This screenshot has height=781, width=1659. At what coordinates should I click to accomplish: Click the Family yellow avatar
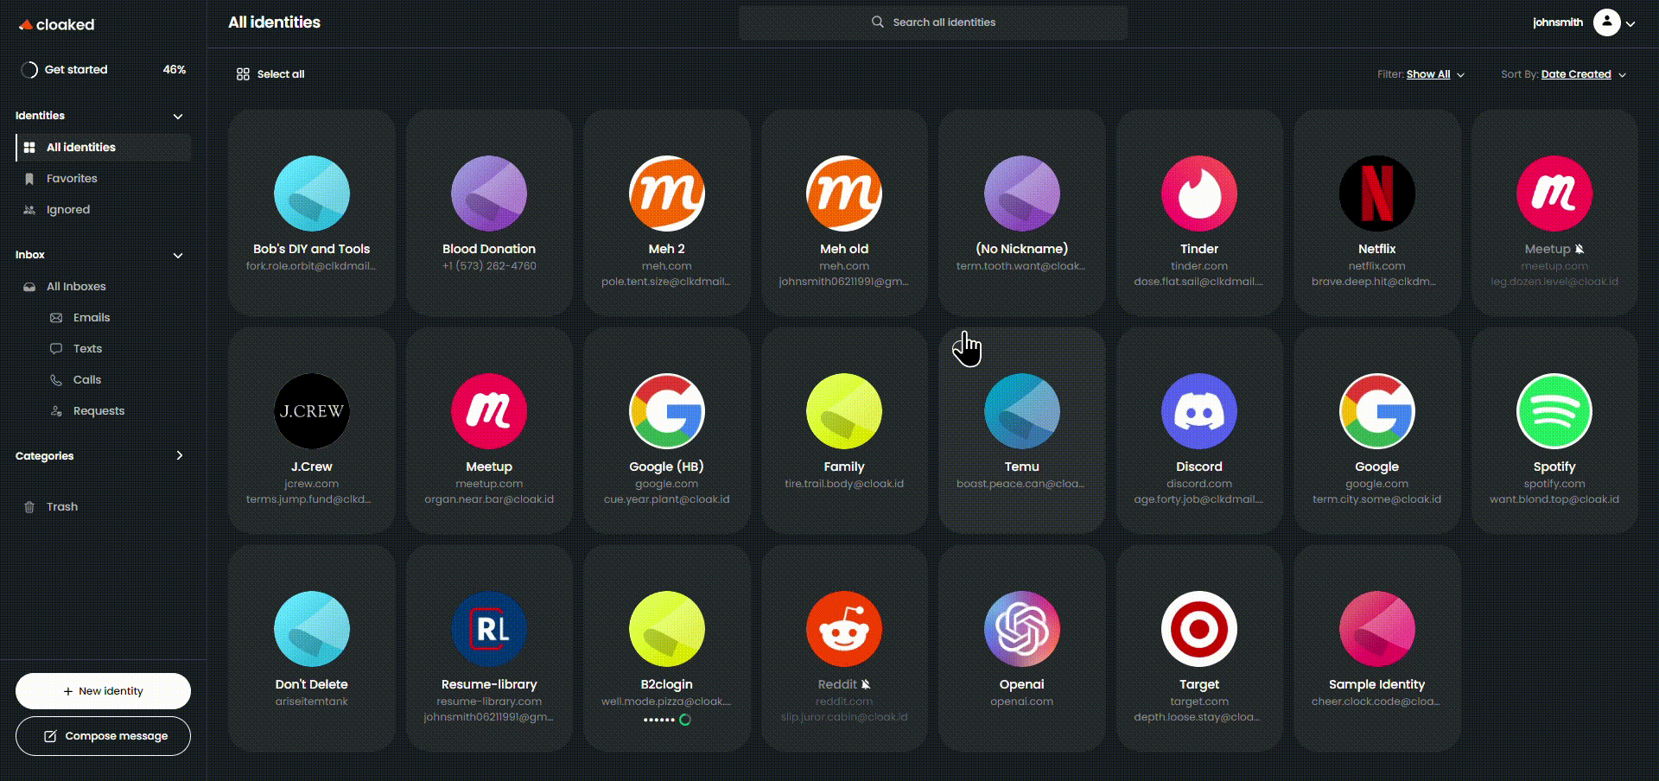click(843, 411)
